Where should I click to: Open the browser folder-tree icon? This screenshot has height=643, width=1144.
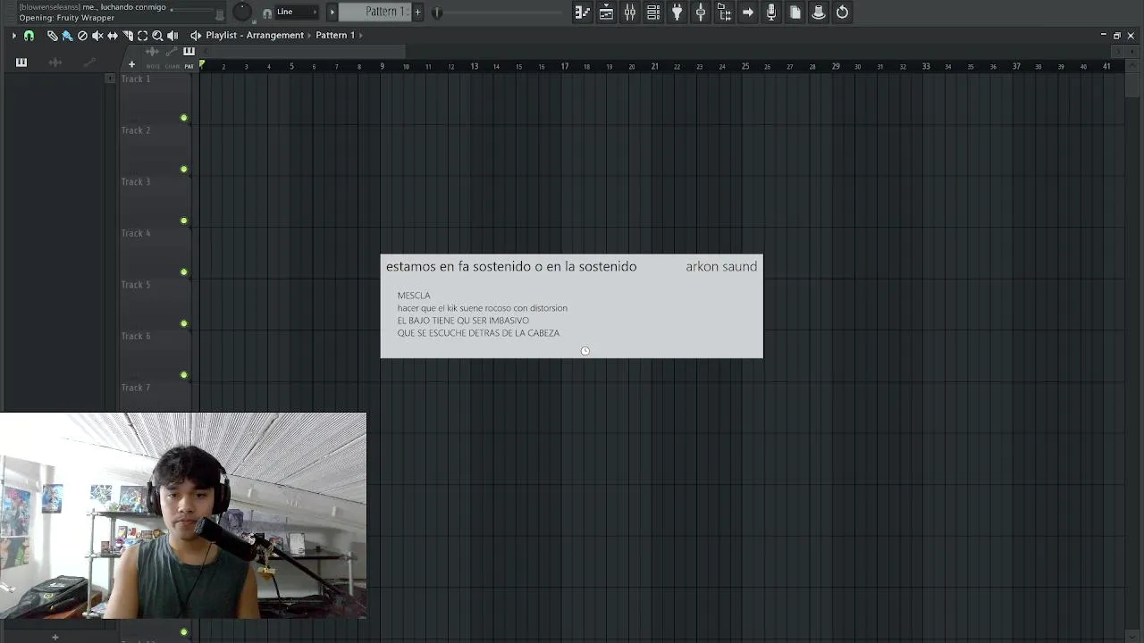point(725,13)
